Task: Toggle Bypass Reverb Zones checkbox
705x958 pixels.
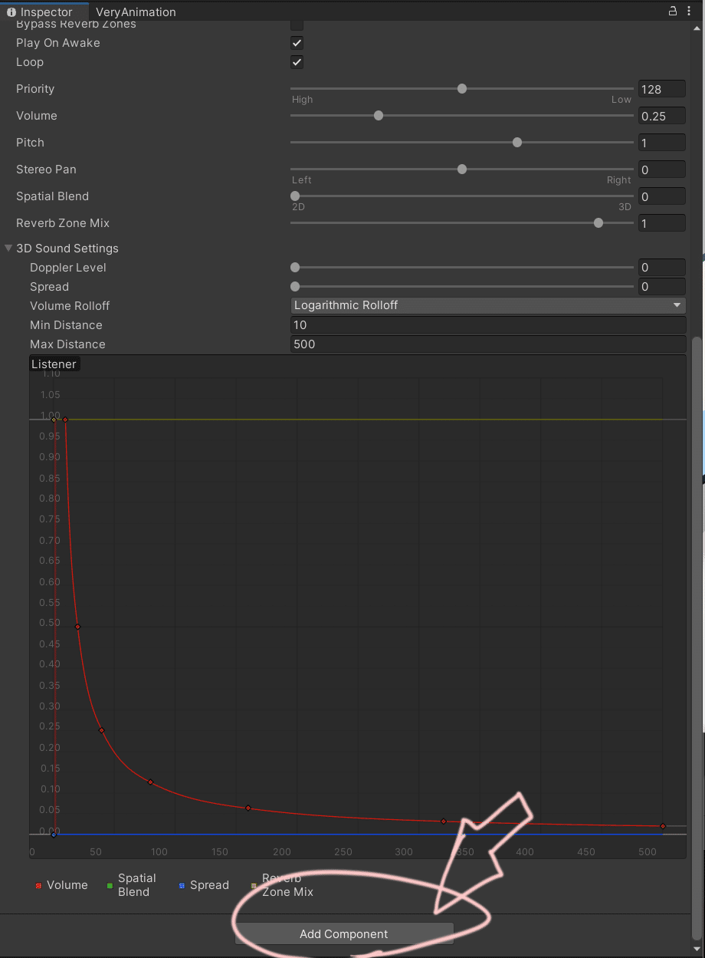Action: (x=297, y=24)
